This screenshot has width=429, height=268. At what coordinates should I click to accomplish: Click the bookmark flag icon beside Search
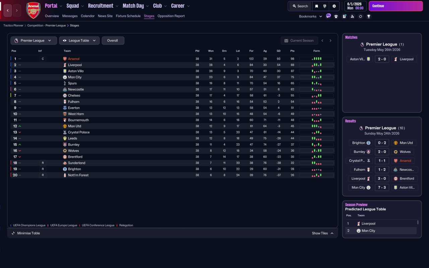click(316, 6)
